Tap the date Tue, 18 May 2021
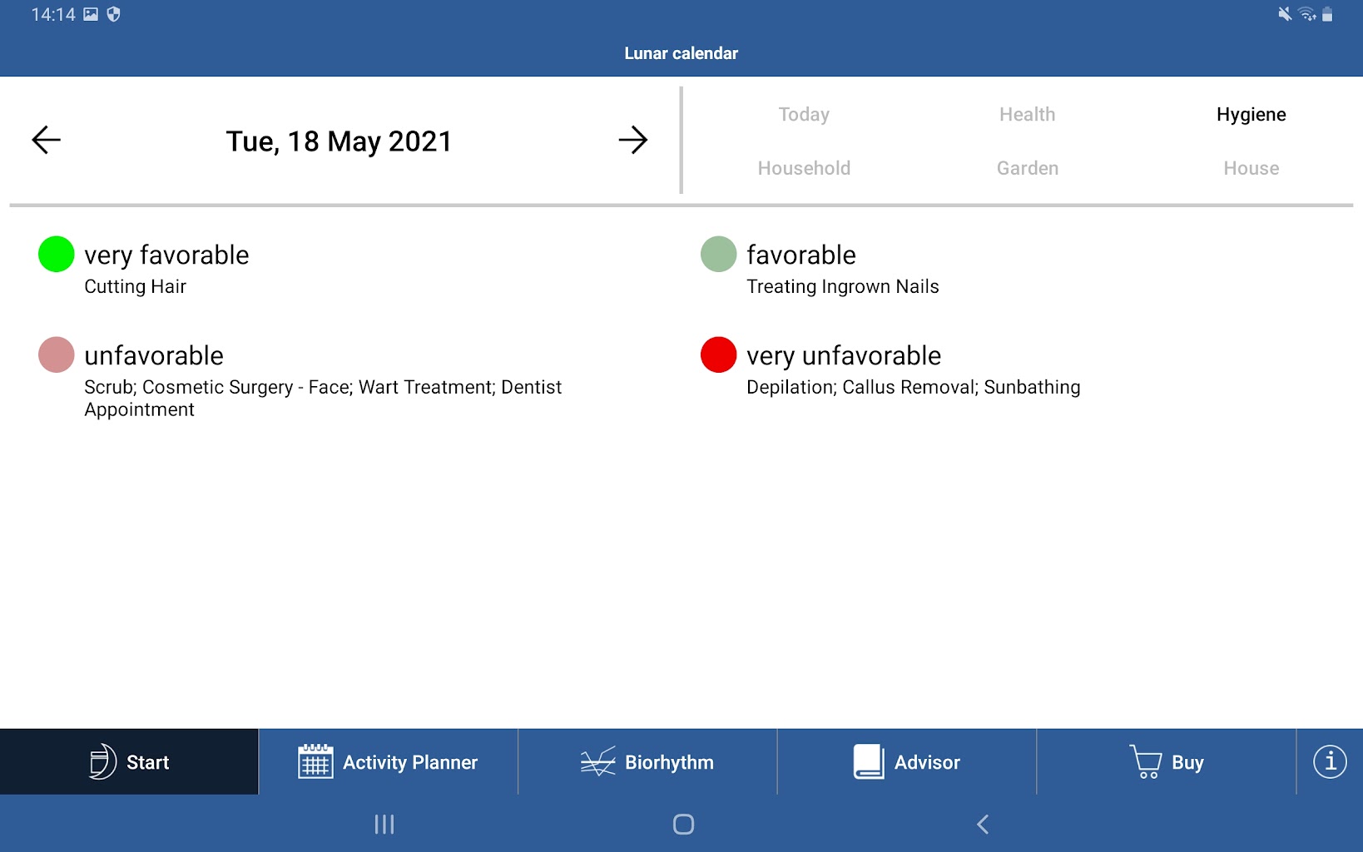Image resolution: width=1363 pixels, height=852 pixels. [x=339, y=141]
